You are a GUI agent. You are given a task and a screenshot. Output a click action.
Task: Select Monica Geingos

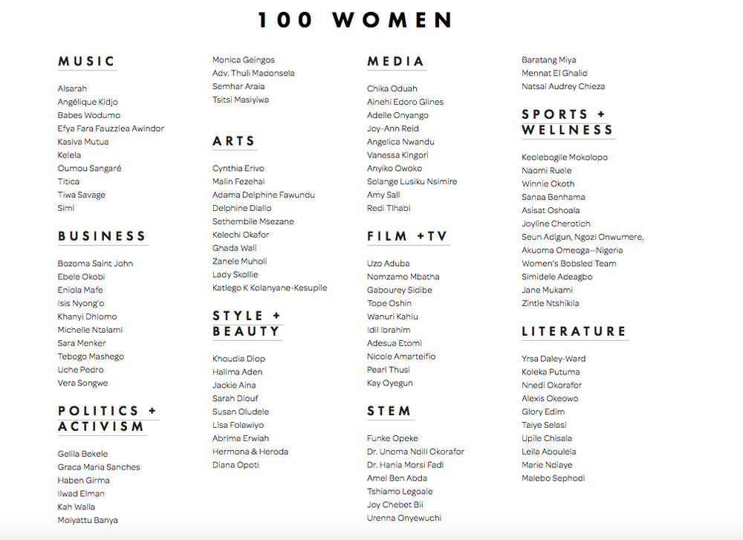pyautogui.click(x=244, y=59)
